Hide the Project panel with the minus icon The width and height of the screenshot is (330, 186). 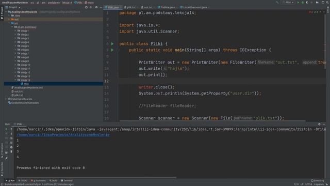(x=101, y=7)
